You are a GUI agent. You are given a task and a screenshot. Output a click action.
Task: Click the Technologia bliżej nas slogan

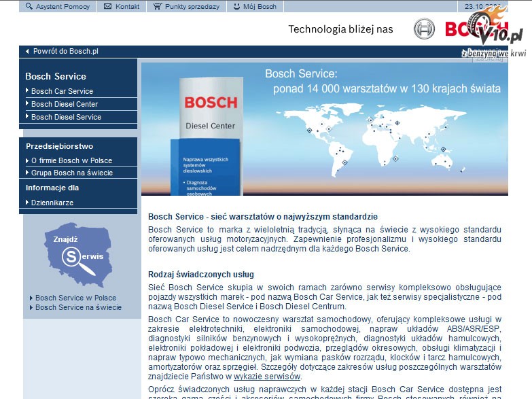[340, 29]
